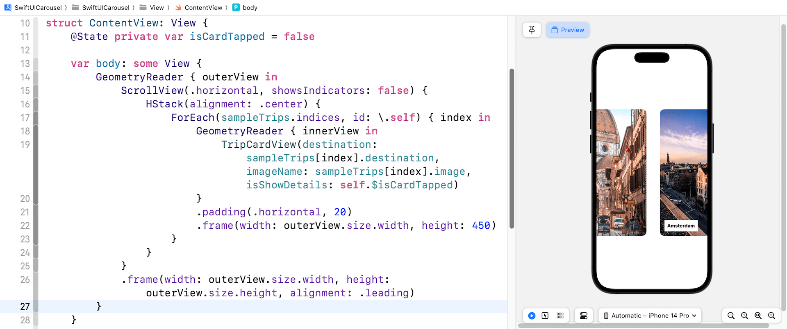
Task: Click 'outerView' on line 14
Action: pos(230,77)
